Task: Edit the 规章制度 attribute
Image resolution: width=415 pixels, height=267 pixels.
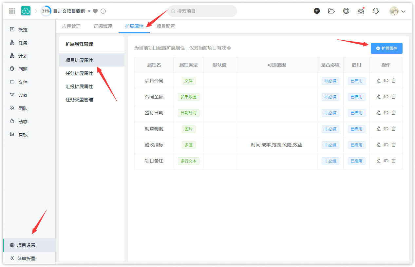Action: tap(378, 129)
